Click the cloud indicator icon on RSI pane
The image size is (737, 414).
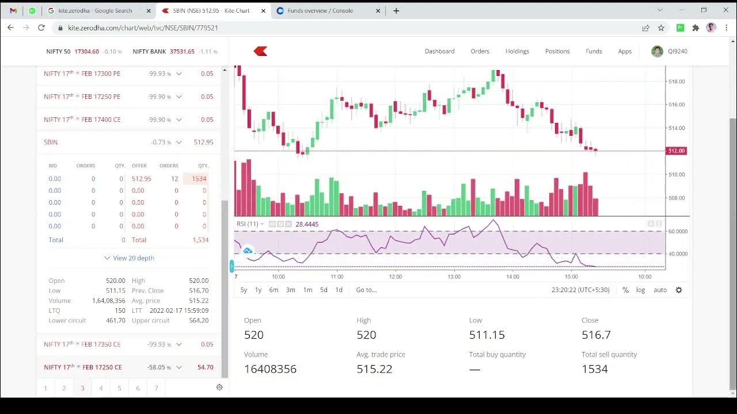click(x=248, y=251)
